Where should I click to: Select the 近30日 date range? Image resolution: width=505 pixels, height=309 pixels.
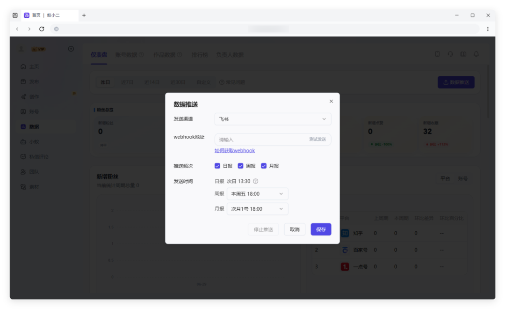178,82
